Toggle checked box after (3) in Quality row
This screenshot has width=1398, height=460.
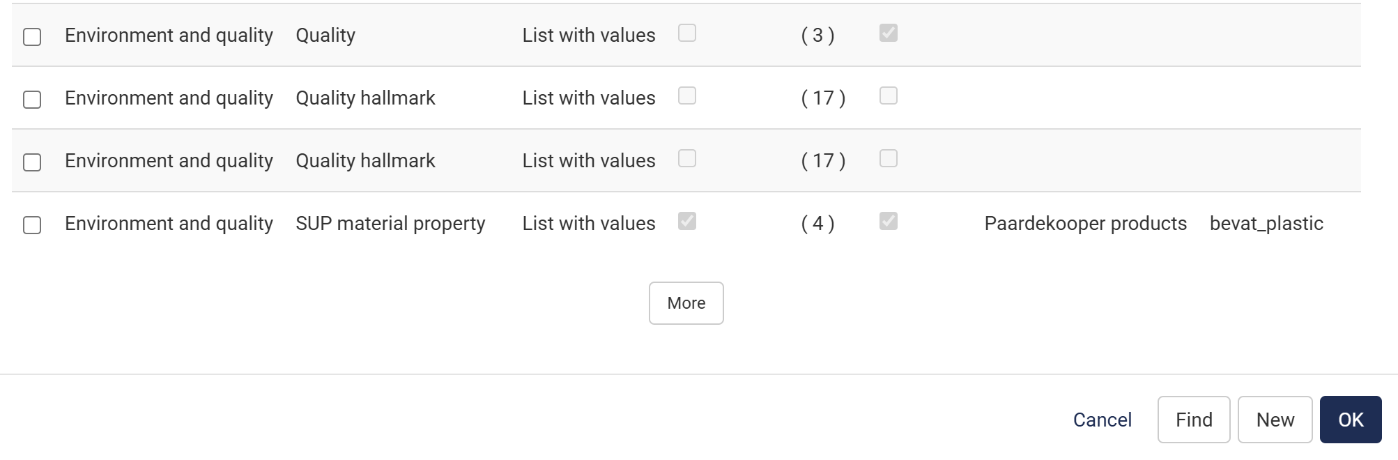(889, 33)
